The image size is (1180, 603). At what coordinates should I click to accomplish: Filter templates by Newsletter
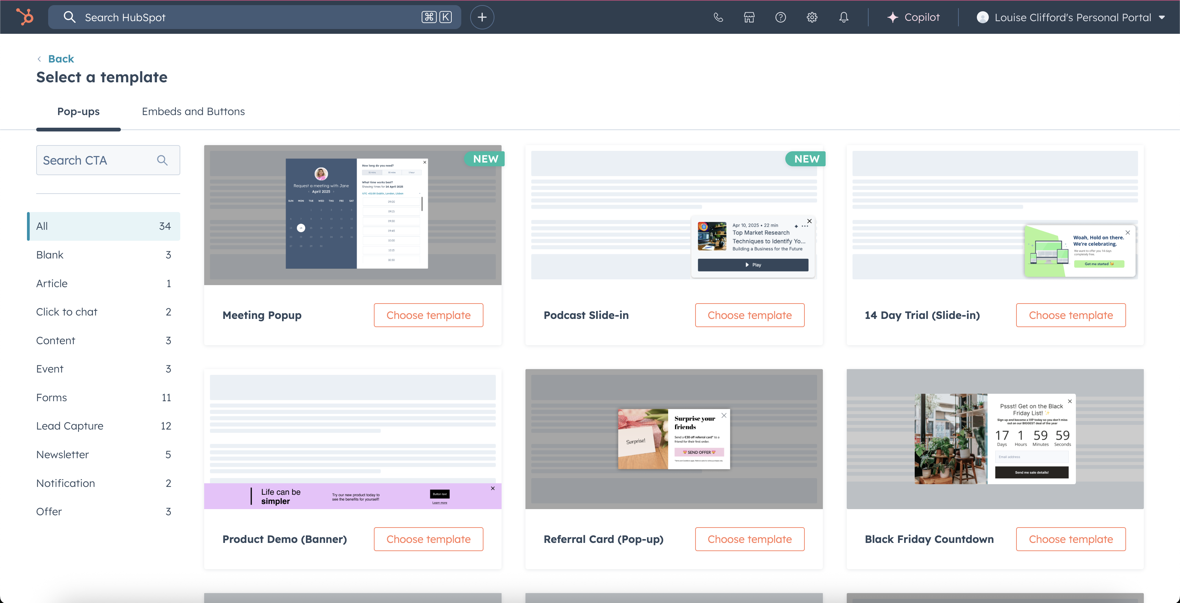(103, 454)
